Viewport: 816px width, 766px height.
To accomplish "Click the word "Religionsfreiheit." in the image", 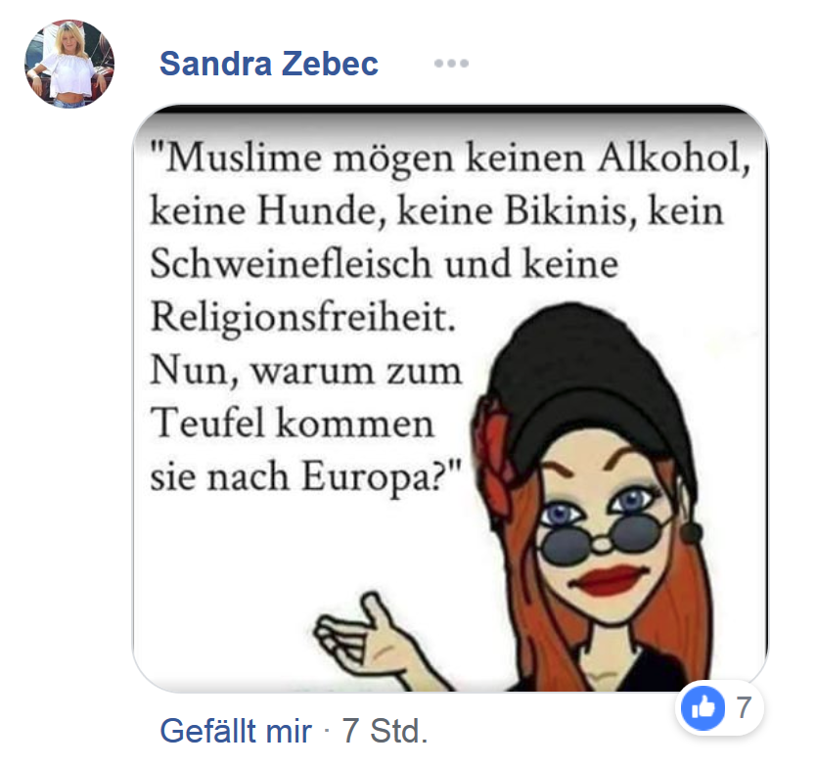I will [x=303, y=318].
